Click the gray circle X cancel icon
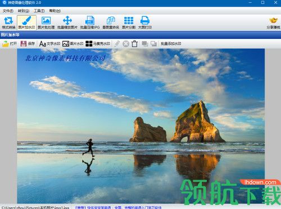The width and height of the screenshot is (281, 209). coord(126,44)
